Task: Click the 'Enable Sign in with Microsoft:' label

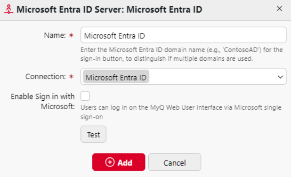Action: [x=43, y=102]
